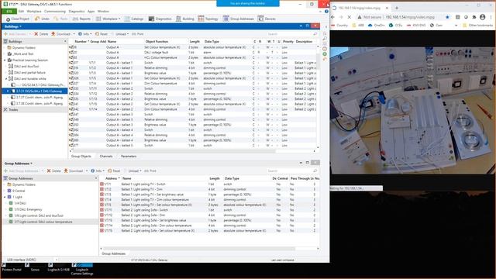Switch to the Channels tab

106,157
